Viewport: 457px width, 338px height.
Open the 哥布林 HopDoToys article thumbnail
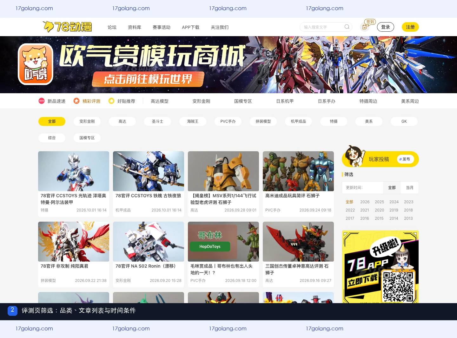pos(223,242)
